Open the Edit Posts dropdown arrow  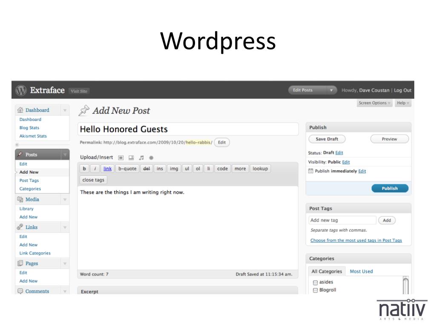pyautogui.click(x=331, y=90)
